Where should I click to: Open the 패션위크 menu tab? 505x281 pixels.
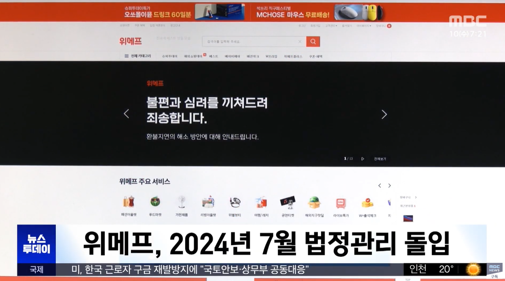coord(253,56)
